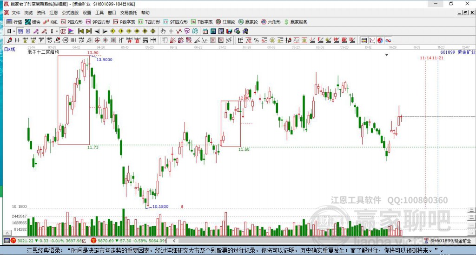Restore the inner chart window
This screenshot has width=476, height=255.
point(465,13)
